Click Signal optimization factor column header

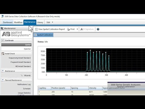[x=114, y=88]
